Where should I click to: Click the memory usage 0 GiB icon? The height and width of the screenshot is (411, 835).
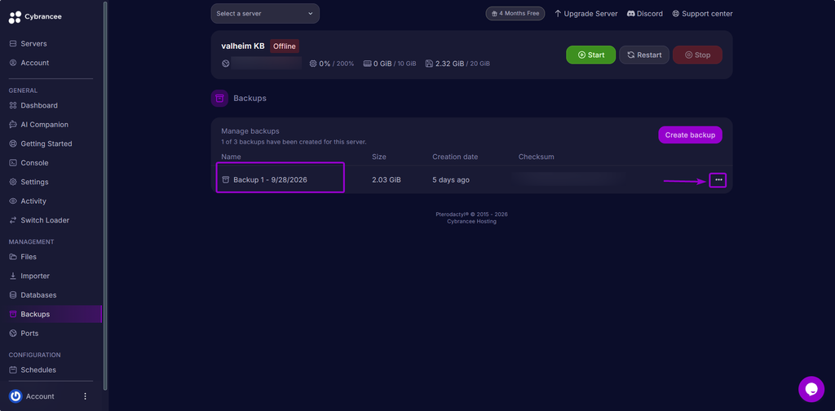[x=367, y=64]
